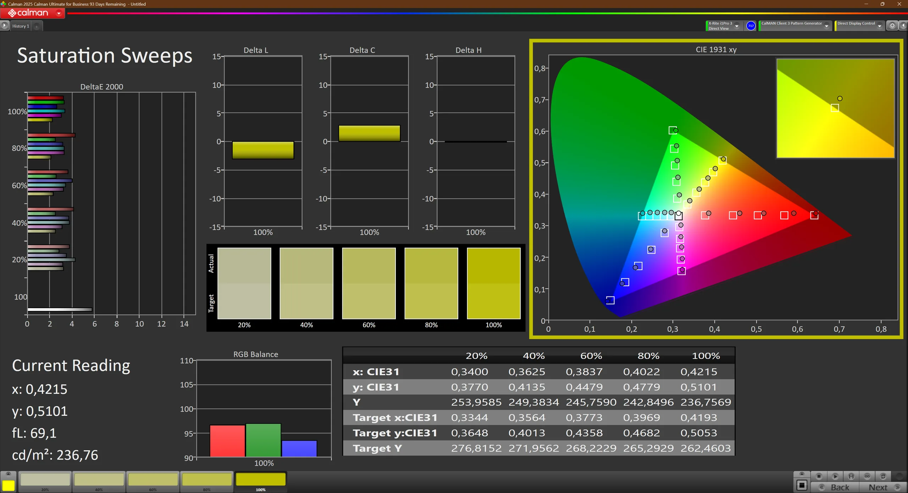908x493 pixels.
Task: Click the read series bracket icon
Action: tap(851, 476)
